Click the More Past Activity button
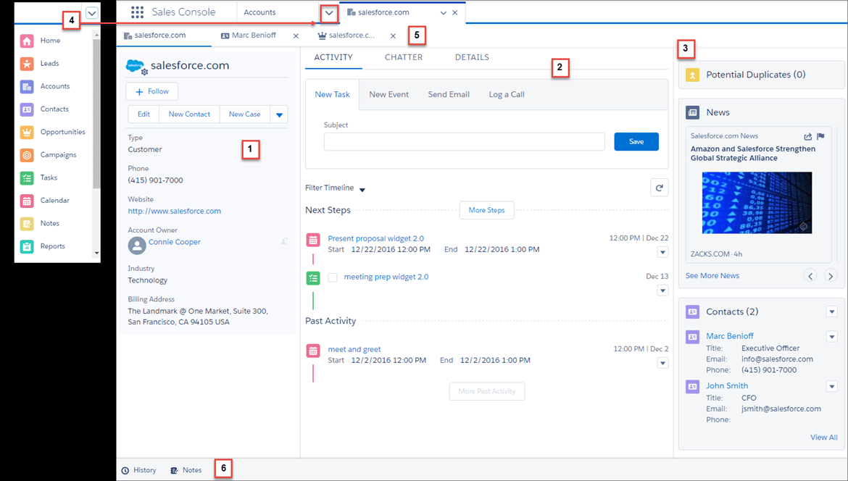The width and height of the screenshot is (848, 481). [x=487, y=391]
